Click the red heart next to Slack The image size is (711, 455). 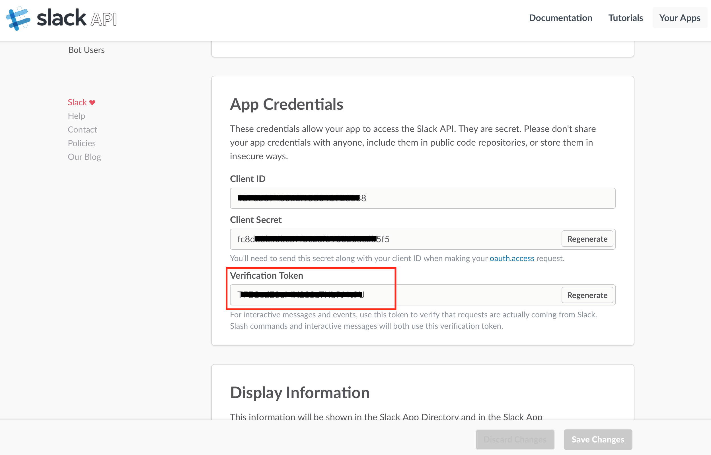(92, 103)
